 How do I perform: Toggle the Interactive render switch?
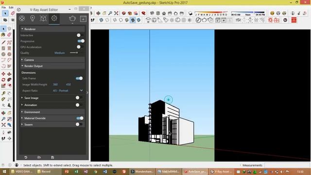point(80,35)
